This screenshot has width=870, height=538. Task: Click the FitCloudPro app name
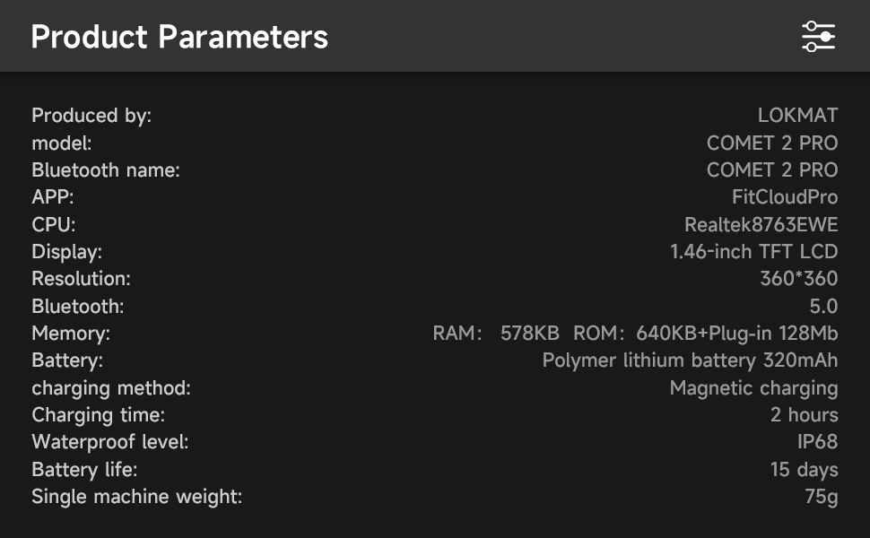785,197
